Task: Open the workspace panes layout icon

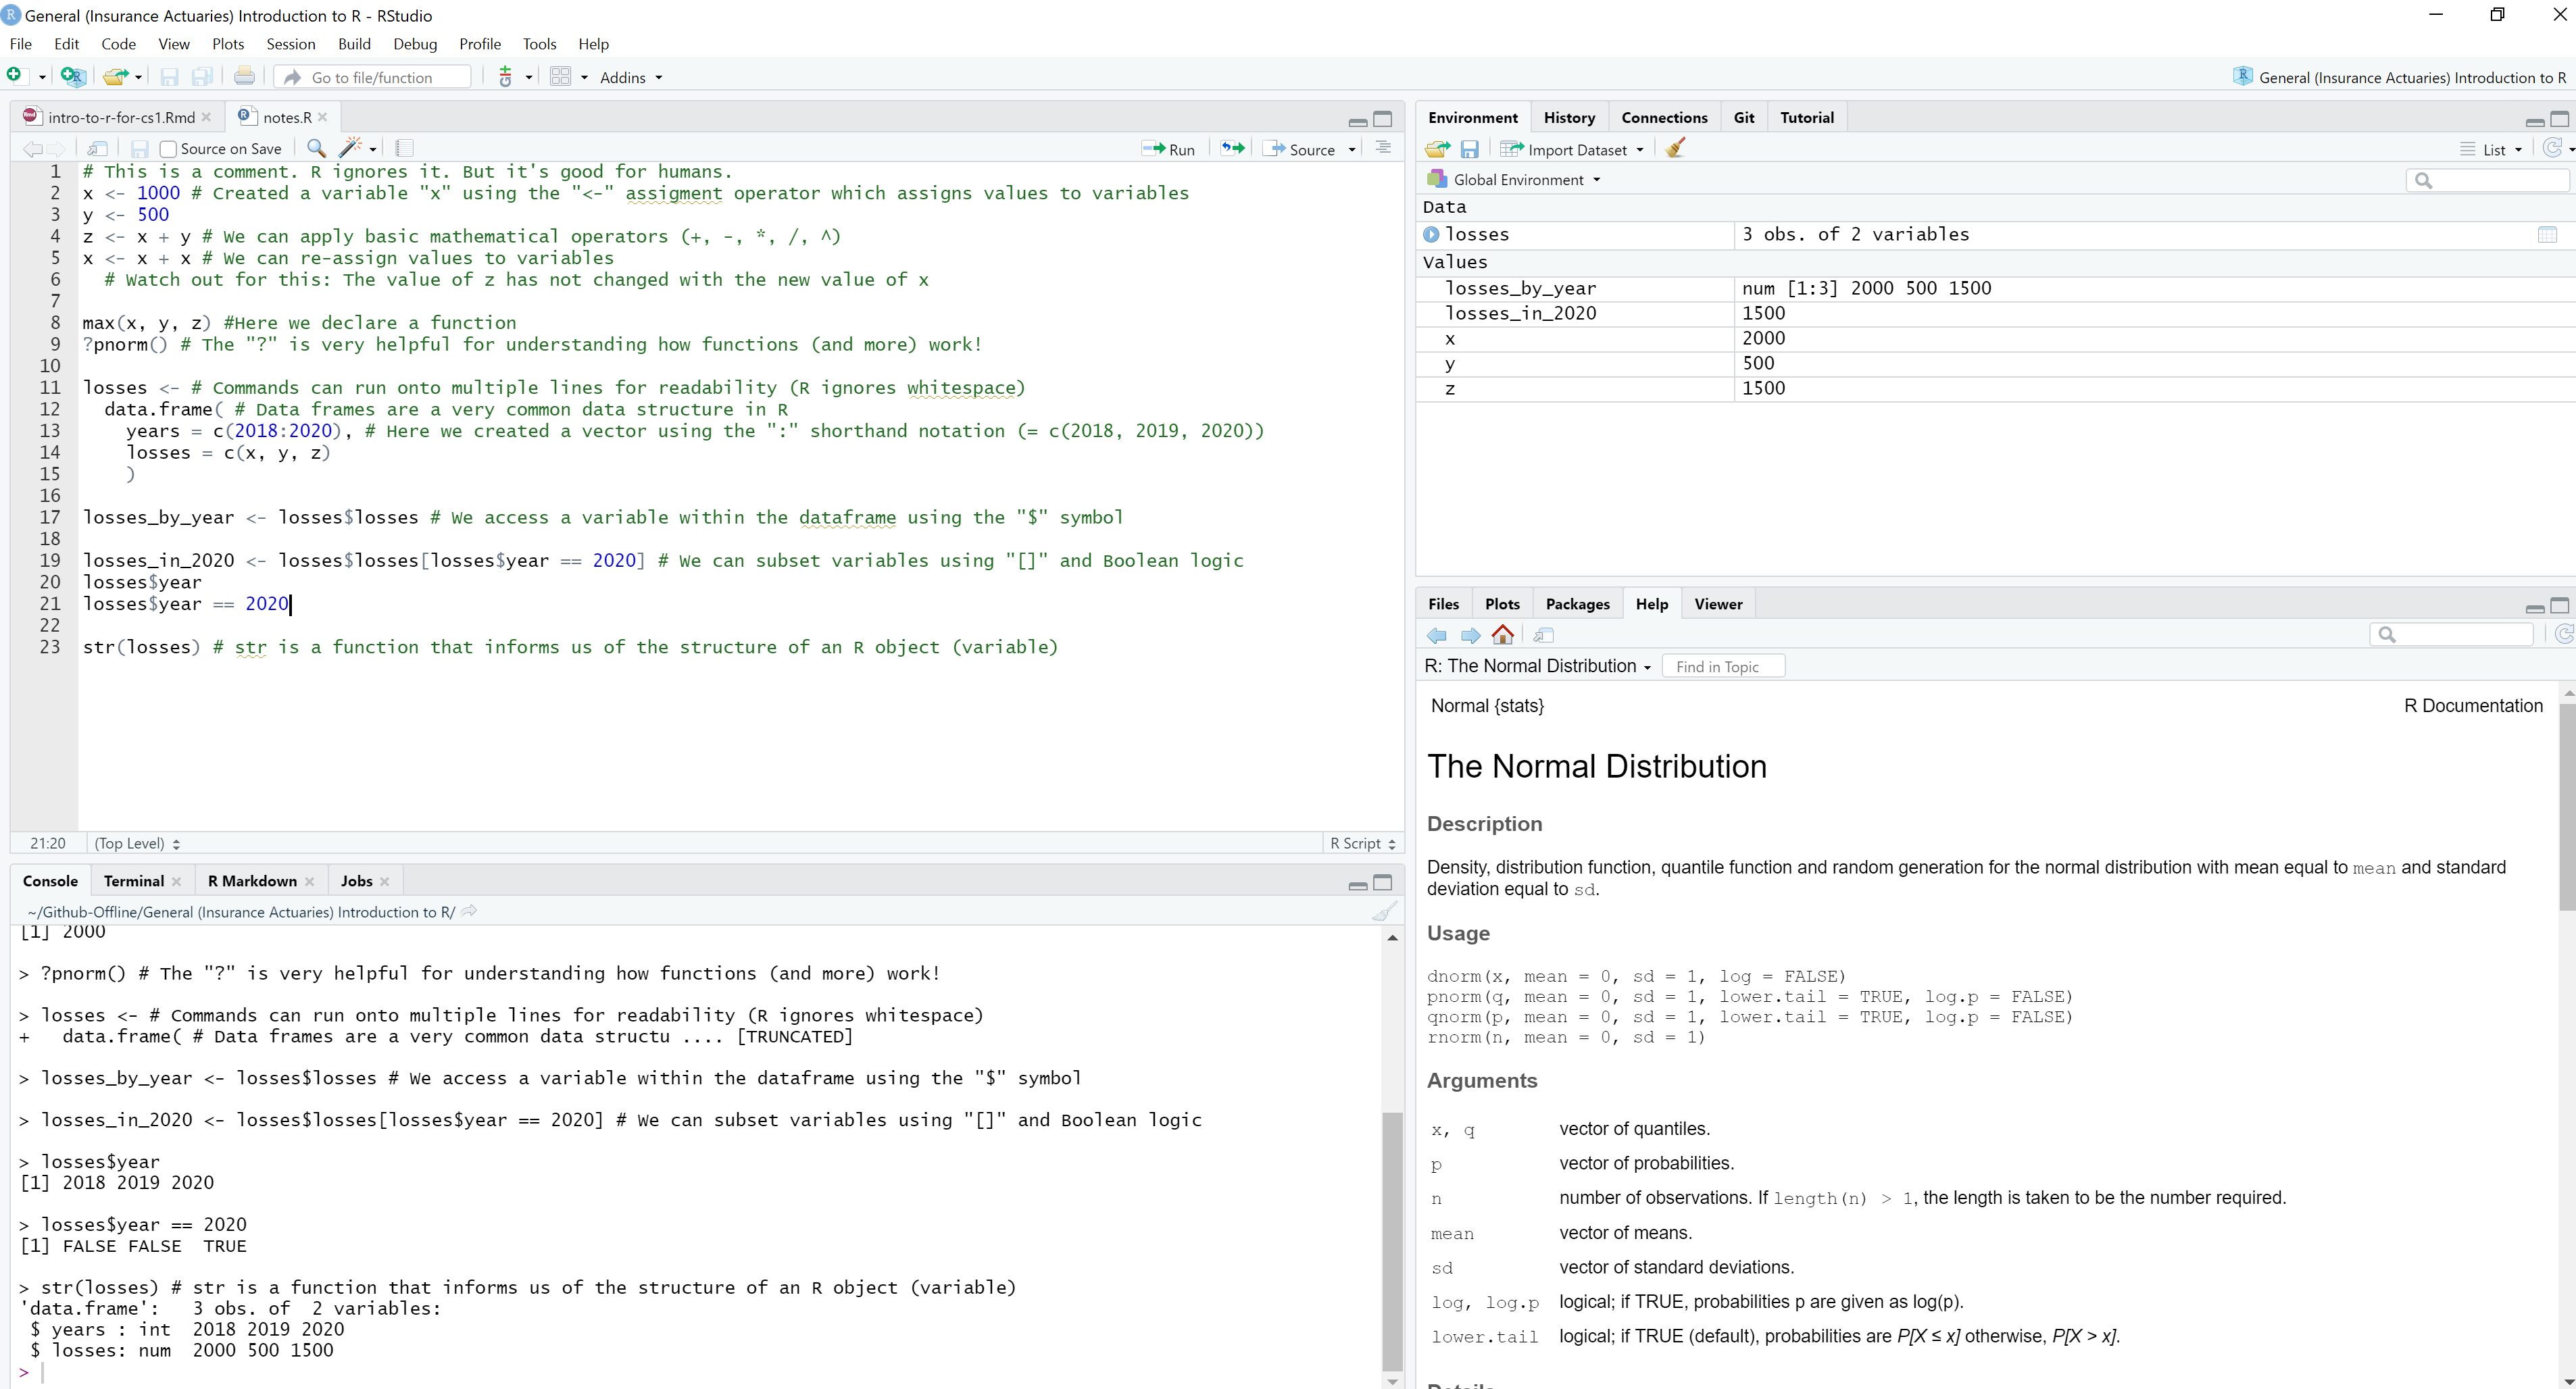Action: (560, 76)
